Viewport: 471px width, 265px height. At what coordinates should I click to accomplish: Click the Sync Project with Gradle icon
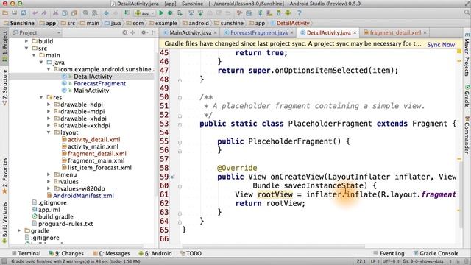pyautogui.click(x=260, y=13)
